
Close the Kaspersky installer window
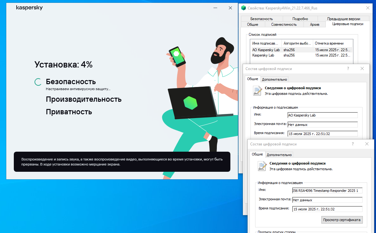(230, 8)
